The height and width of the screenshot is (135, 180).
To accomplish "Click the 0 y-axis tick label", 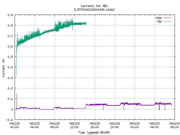I will point(12,109).
